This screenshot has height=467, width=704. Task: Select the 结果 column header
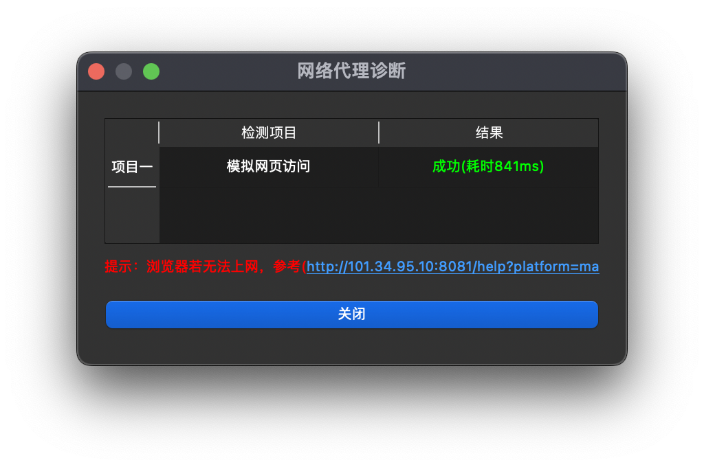489,133
